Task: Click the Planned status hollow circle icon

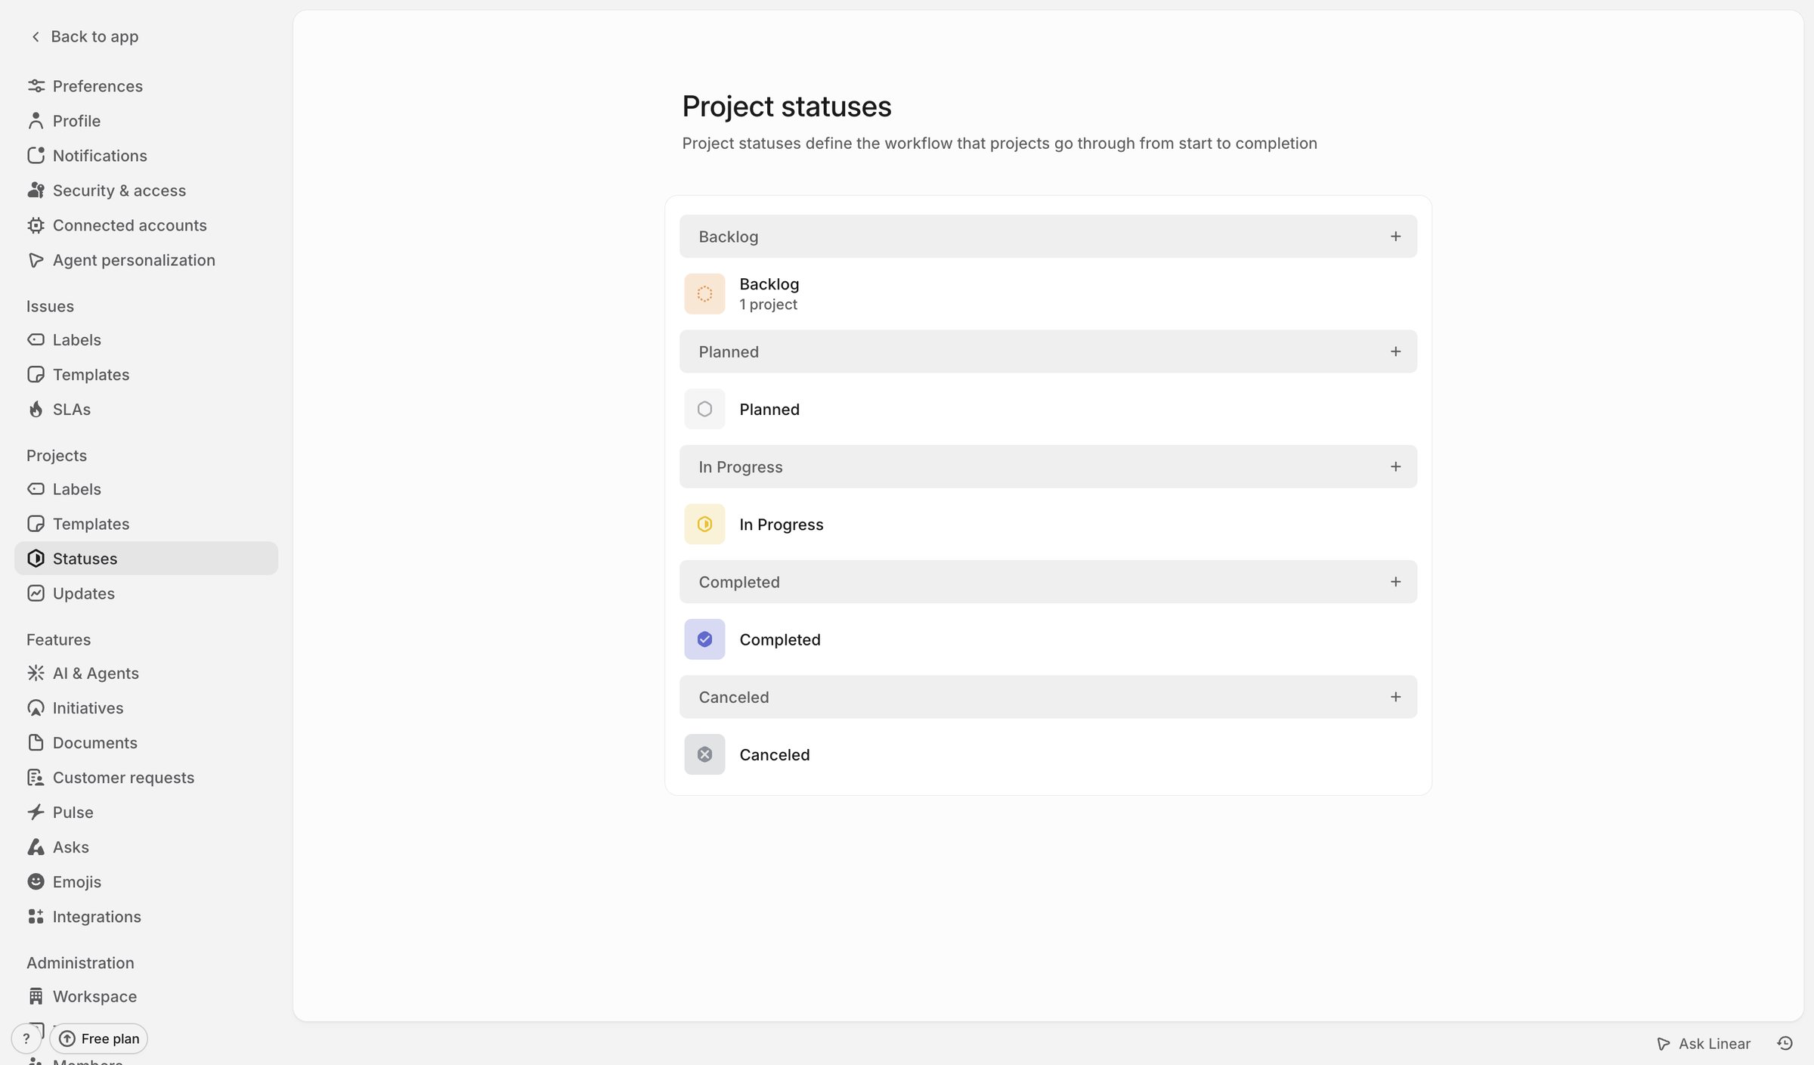Action: pos(704,409)
